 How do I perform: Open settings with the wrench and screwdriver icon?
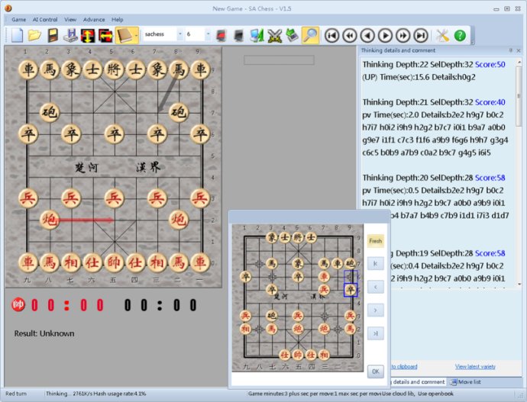442,35
